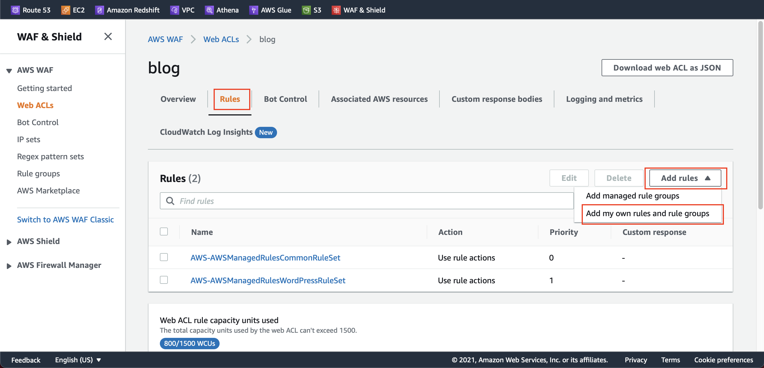Open the WAF & Shield shortcut icon
Image resolution: width=764 pixels, height=368 pixels.
point(336,10)
